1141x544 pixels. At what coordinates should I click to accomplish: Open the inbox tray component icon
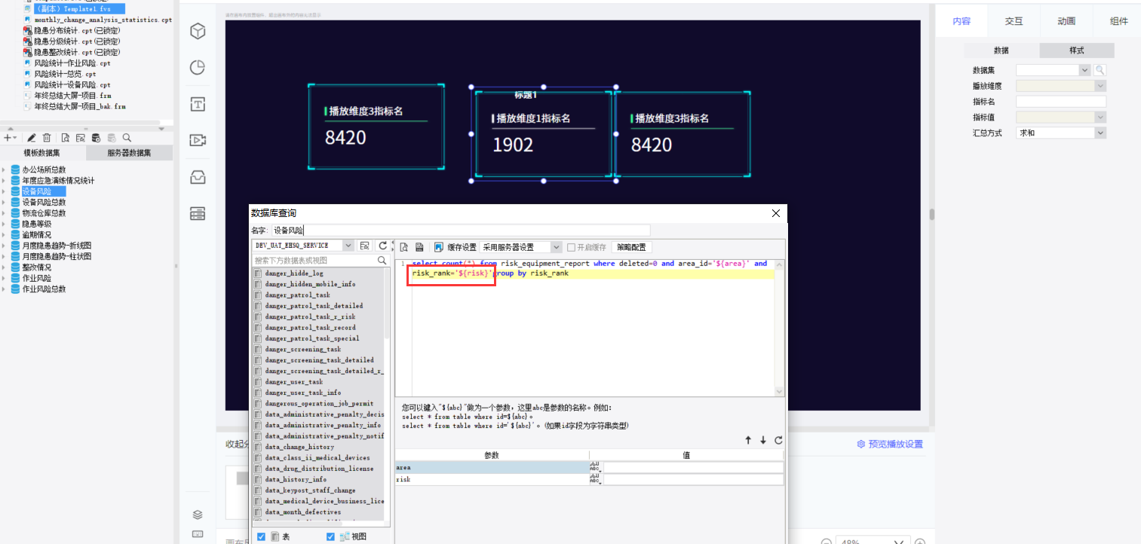(198, 177)
